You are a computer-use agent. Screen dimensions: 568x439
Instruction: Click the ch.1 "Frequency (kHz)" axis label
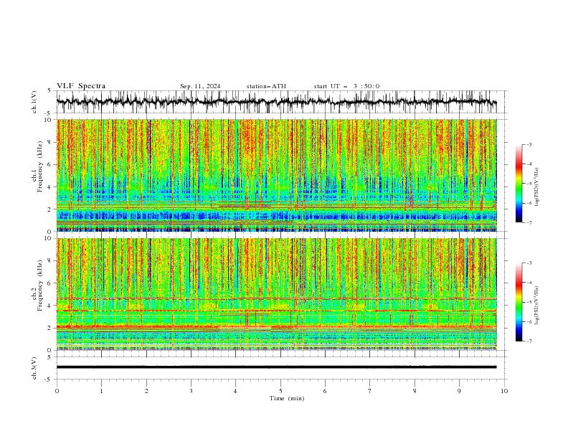(40, 166)
